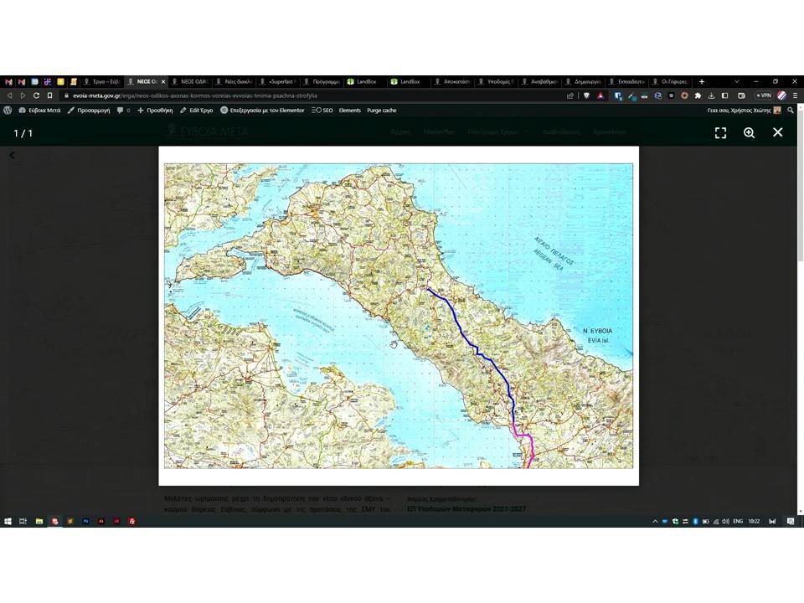Image resolution: width=804 pixels, height=603 pixels.
Task: Click the 10:22 taskbar clock
Action: pos(754,522)
